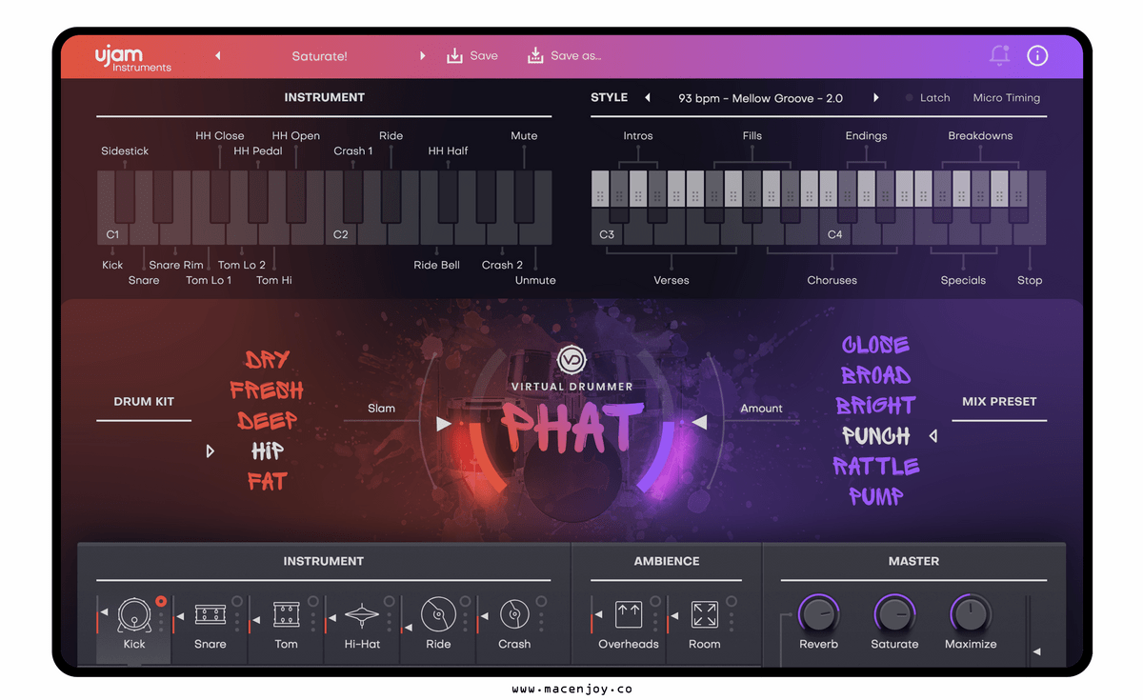This screenshot has width=1143, height=700.
Task: Open the Saturate! preset name list
Action: (x=320, y=56)
